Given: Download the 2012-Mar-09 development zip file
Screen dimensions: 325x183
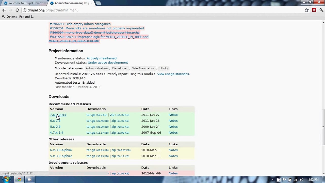Looking at the screenshot, I should point(114,173).
